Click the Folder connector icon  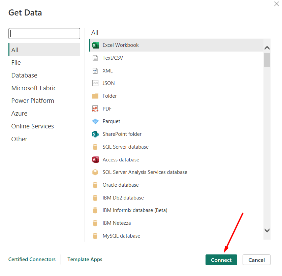(x=95, y=96)
